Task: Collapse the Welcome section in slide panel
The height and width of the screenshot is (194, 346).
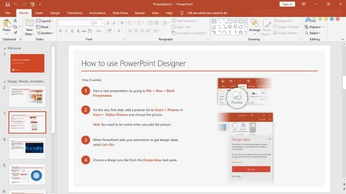Action: [4, 48]
